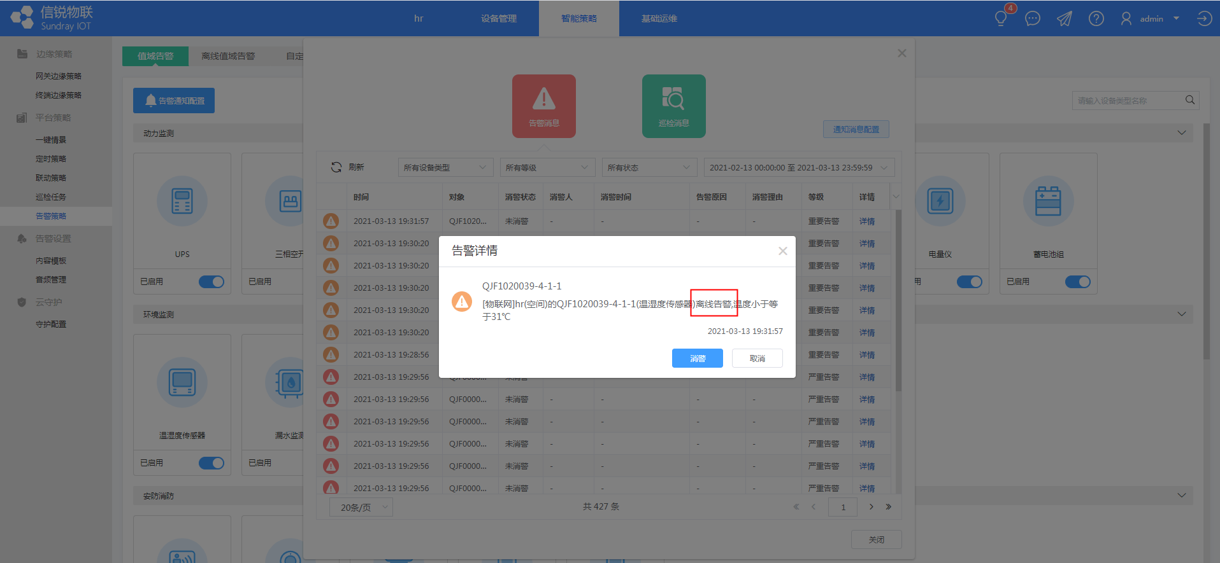Open 联动策略 in sidebar
The image size is (1220, 563).
coord(51,178)
